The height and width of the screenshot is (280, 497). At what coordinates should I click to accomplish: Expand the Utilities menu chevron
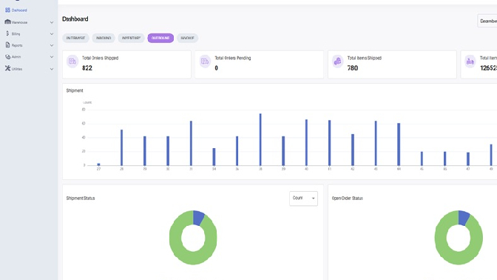point(52,69)
